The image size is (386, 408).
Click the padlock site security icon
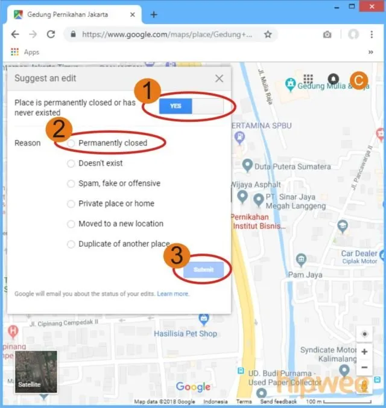[73, 34]
